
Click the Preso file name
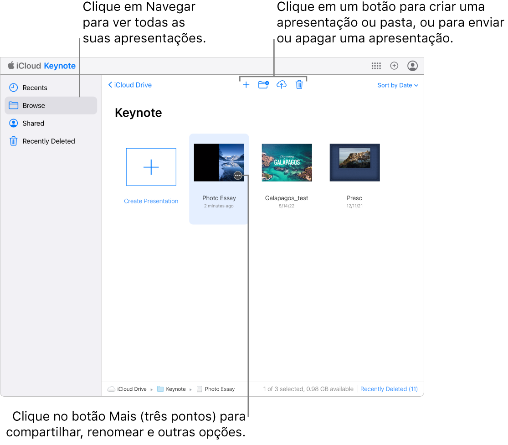[x=354, y=198]
